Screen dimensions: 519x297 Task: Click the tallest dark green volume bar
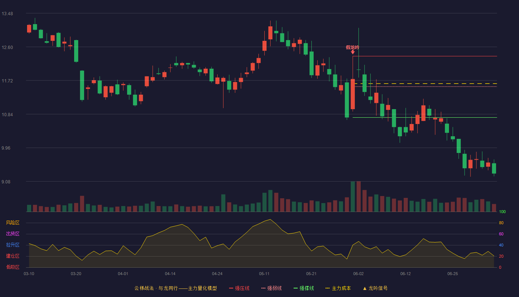coord(353,196)
